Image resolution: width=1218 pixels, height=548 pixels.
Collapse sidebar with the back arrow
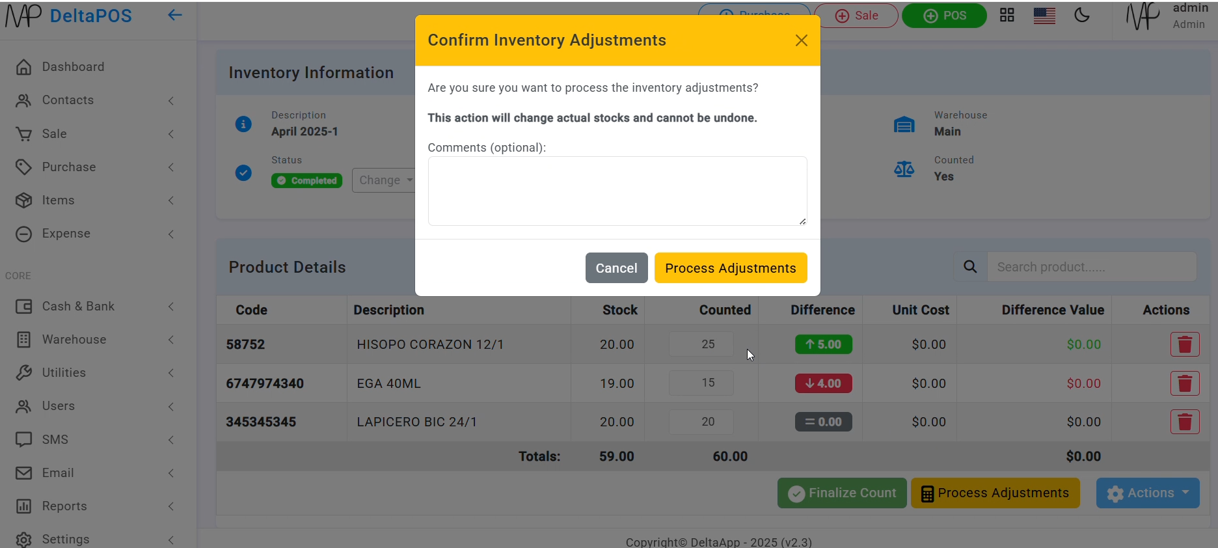174,15
